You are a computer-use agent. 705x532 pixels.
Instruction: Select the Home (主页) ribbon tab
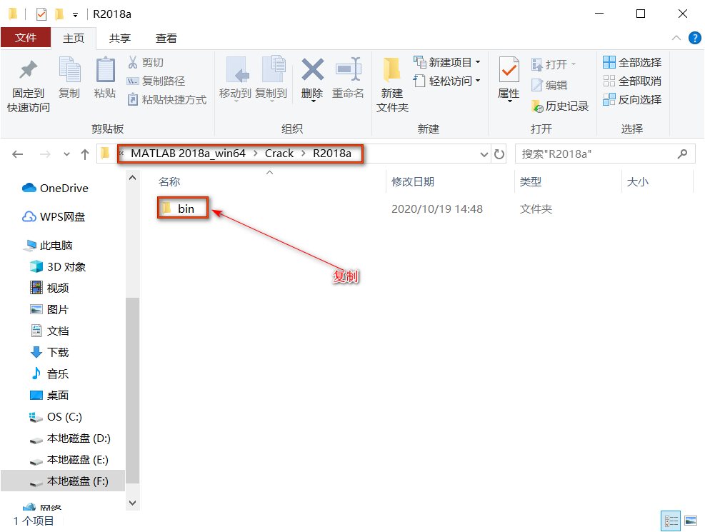click(74, 39)
